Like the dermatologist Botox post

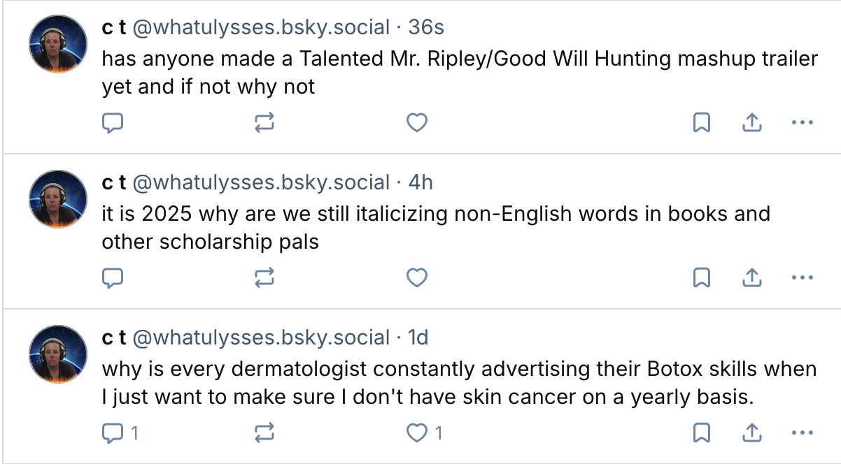(x=417, y=433)
